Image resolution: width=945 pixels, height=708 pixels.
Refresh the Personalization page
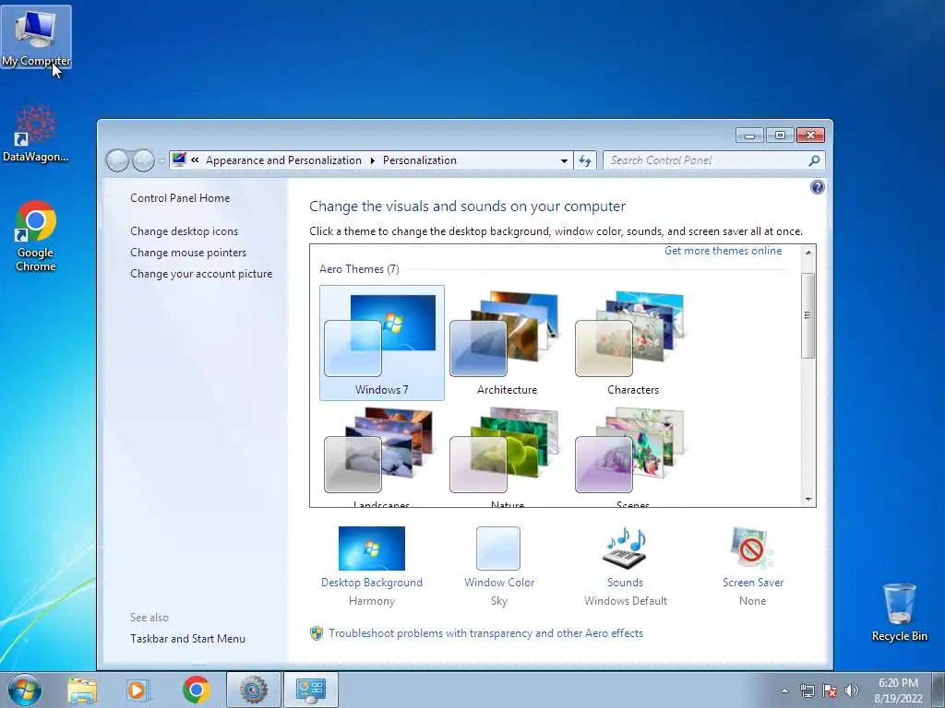point(584,160)
